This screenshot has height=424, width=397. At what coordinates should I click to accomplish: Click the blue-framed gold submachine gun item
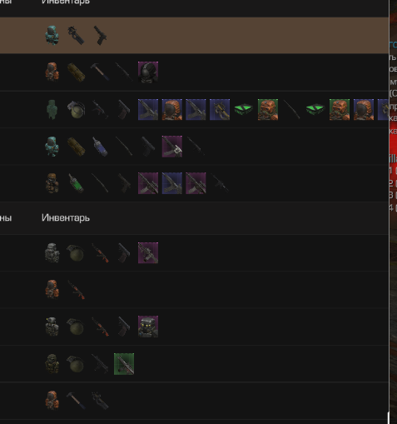(x=220, y=109)
